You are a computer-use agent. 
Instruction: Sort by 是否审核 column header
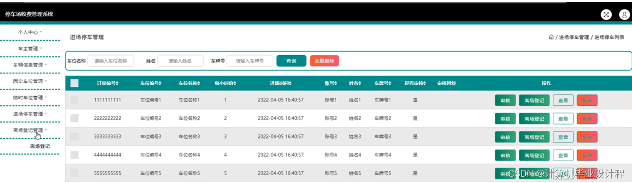pyautogui.click(x=415, y=83)
